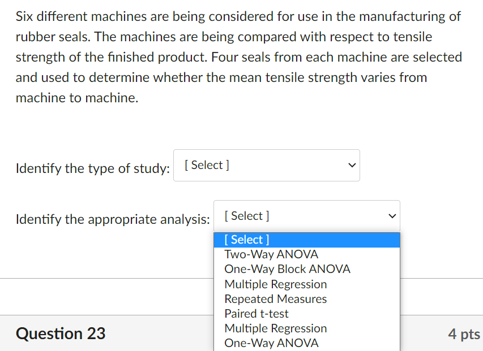This screenshot has height=351, width=483.
Task: Select "One-Way Block ANOVA" from the list
Action: [287, 269]
